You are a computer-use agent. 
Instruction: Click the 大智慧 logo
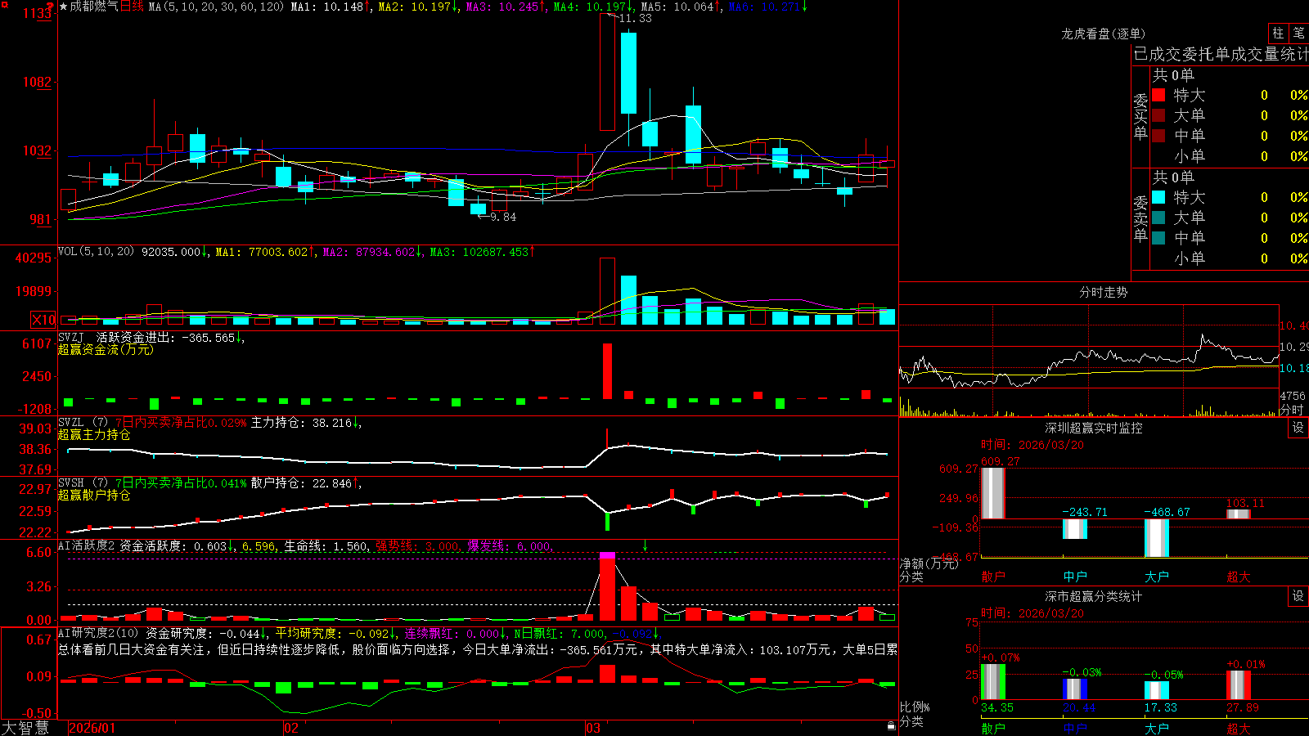(x=25, y=727)
